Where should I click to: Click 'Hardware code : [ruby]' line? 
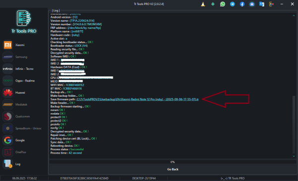(x=65, y=35)
